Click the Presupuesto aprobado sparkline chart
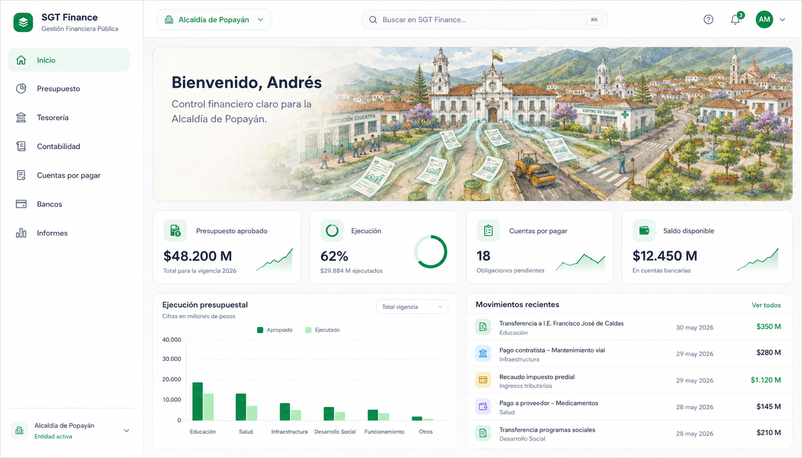The height and width of the screenshot is (458, 802). (274, 260)
